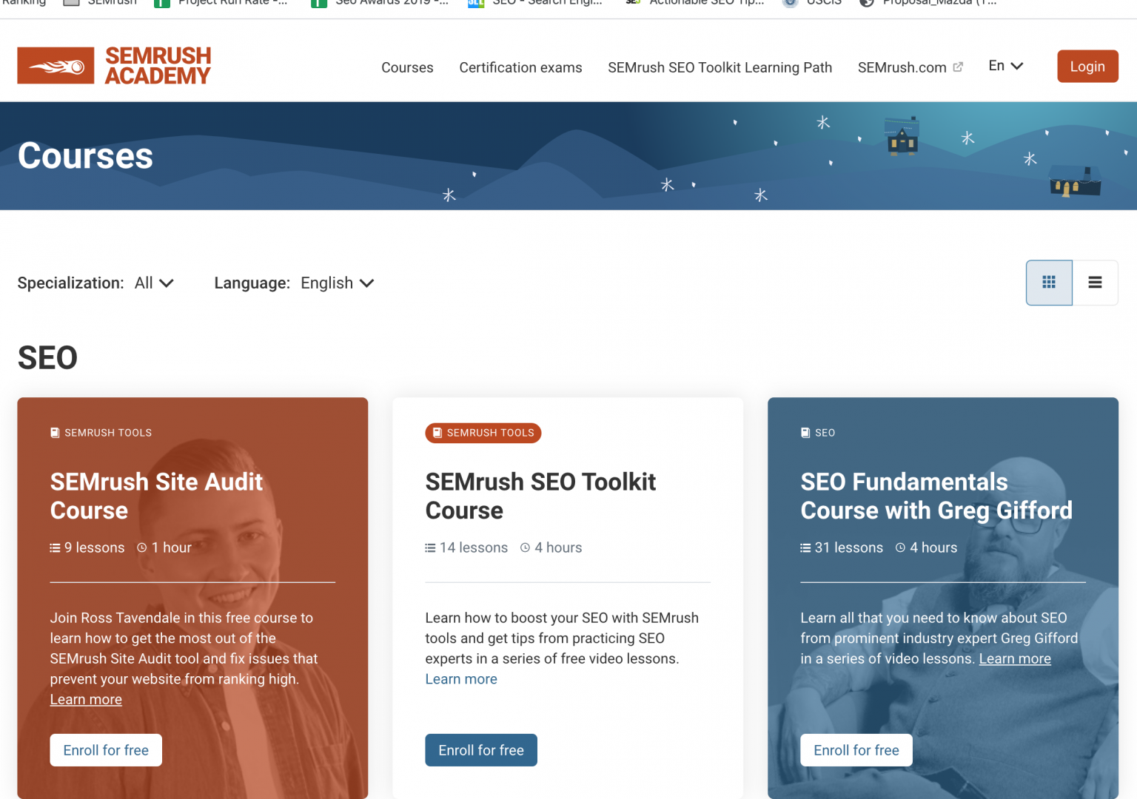
Task: Enroll for free in Site Audit Course
Action: pos(106,750)
